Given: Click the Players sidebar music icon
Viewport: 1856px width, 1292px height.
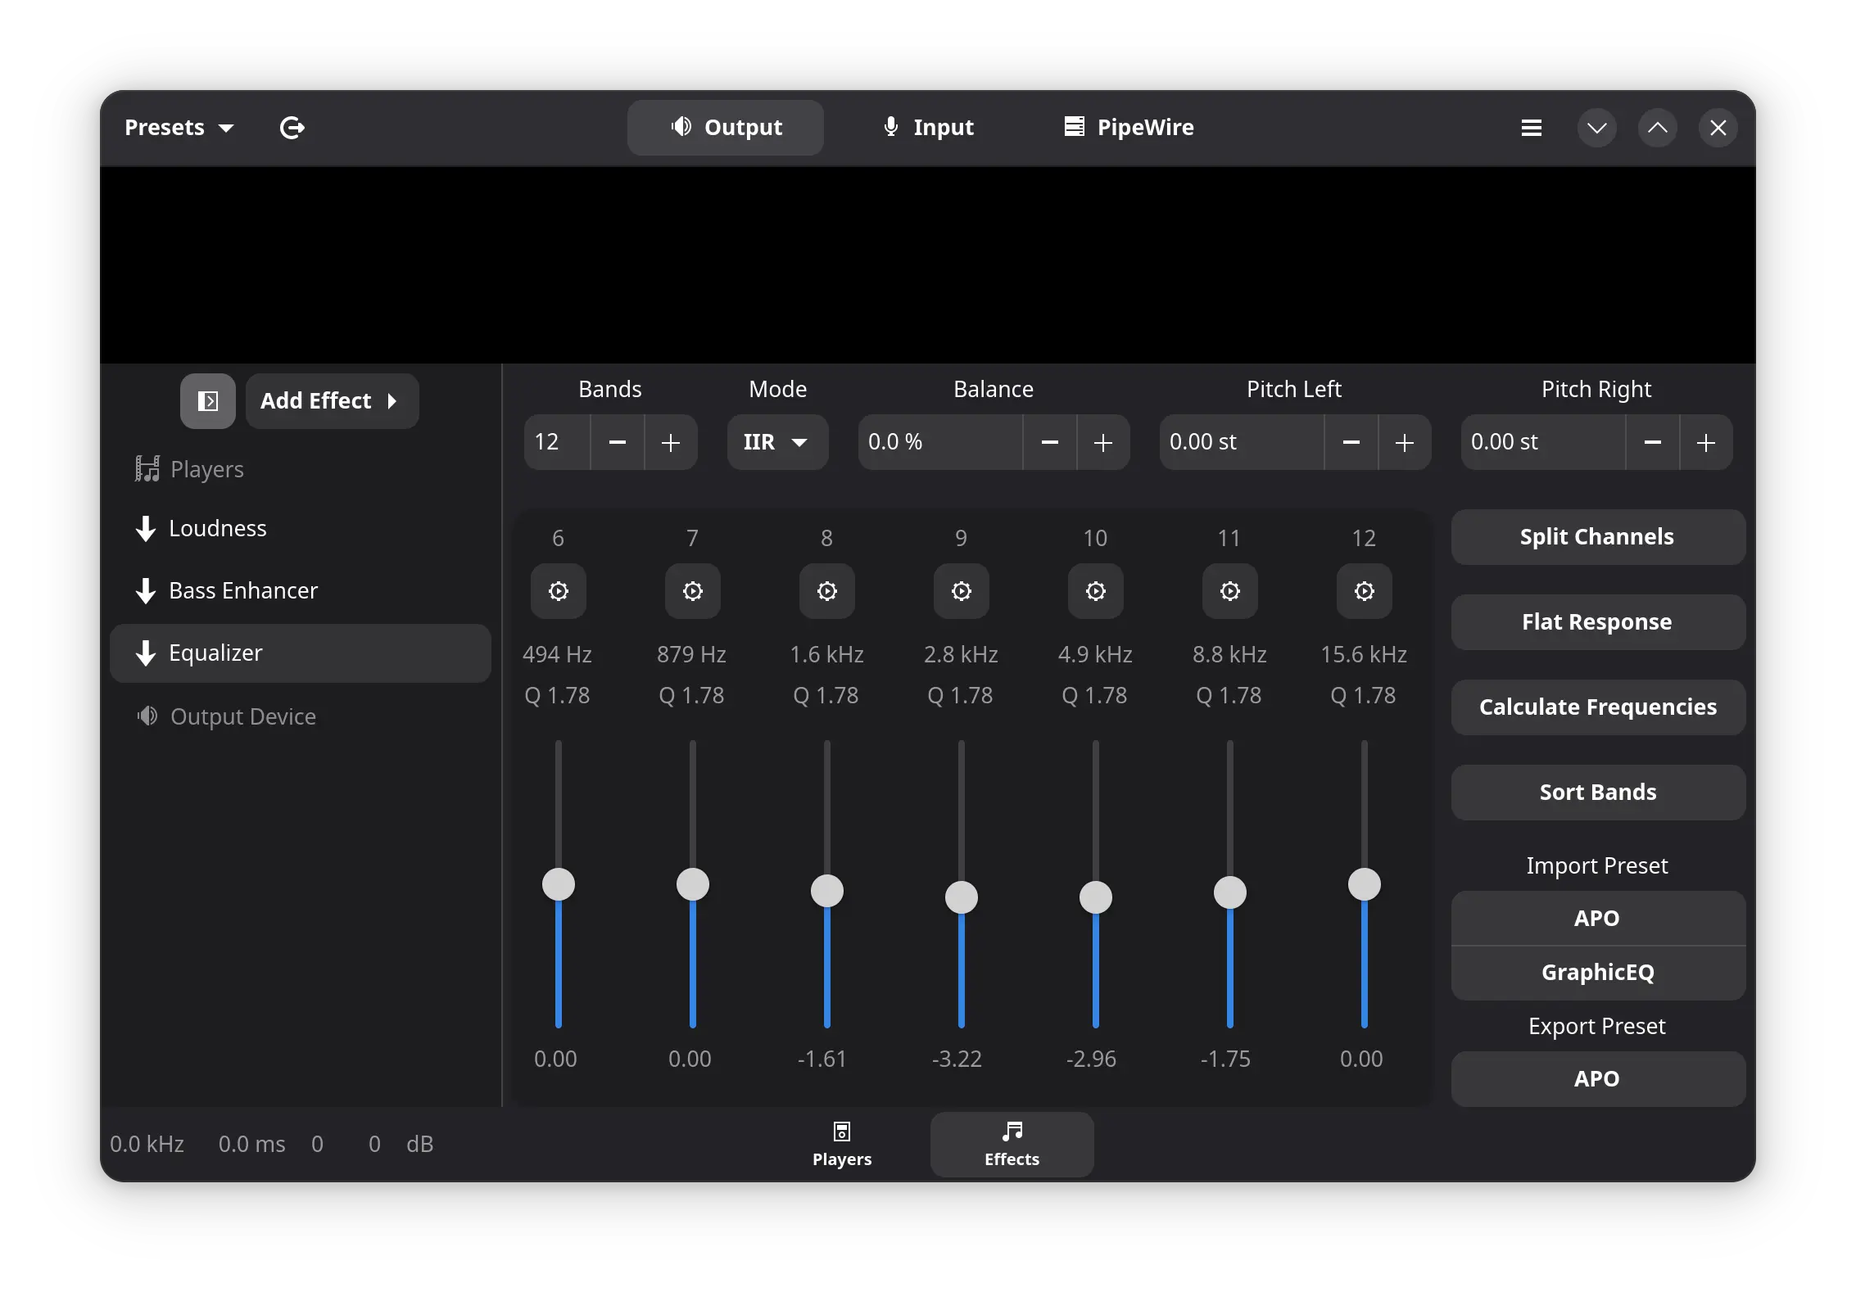Looking at the screenshot, I should coord(147,468).
